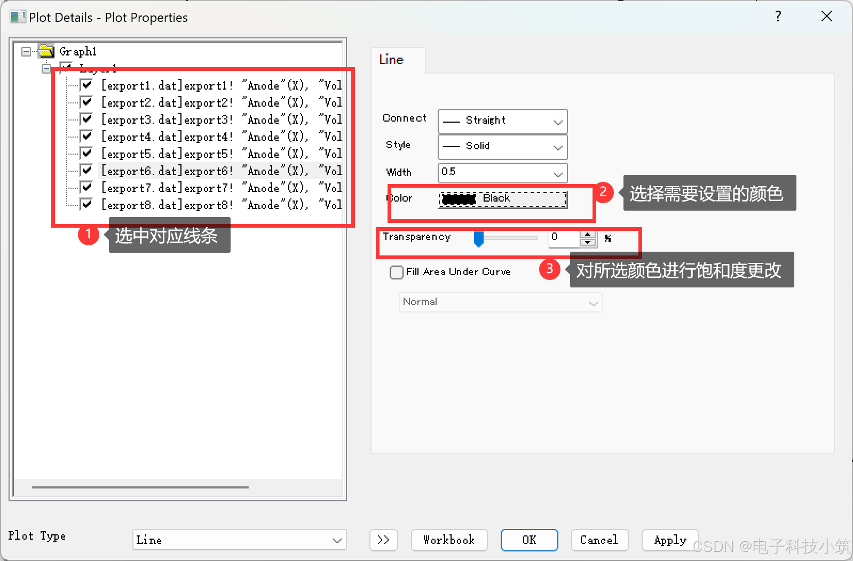Click the tree panel horizontal scrollbar
The image size is (853, 561).
tap(140, 487)
